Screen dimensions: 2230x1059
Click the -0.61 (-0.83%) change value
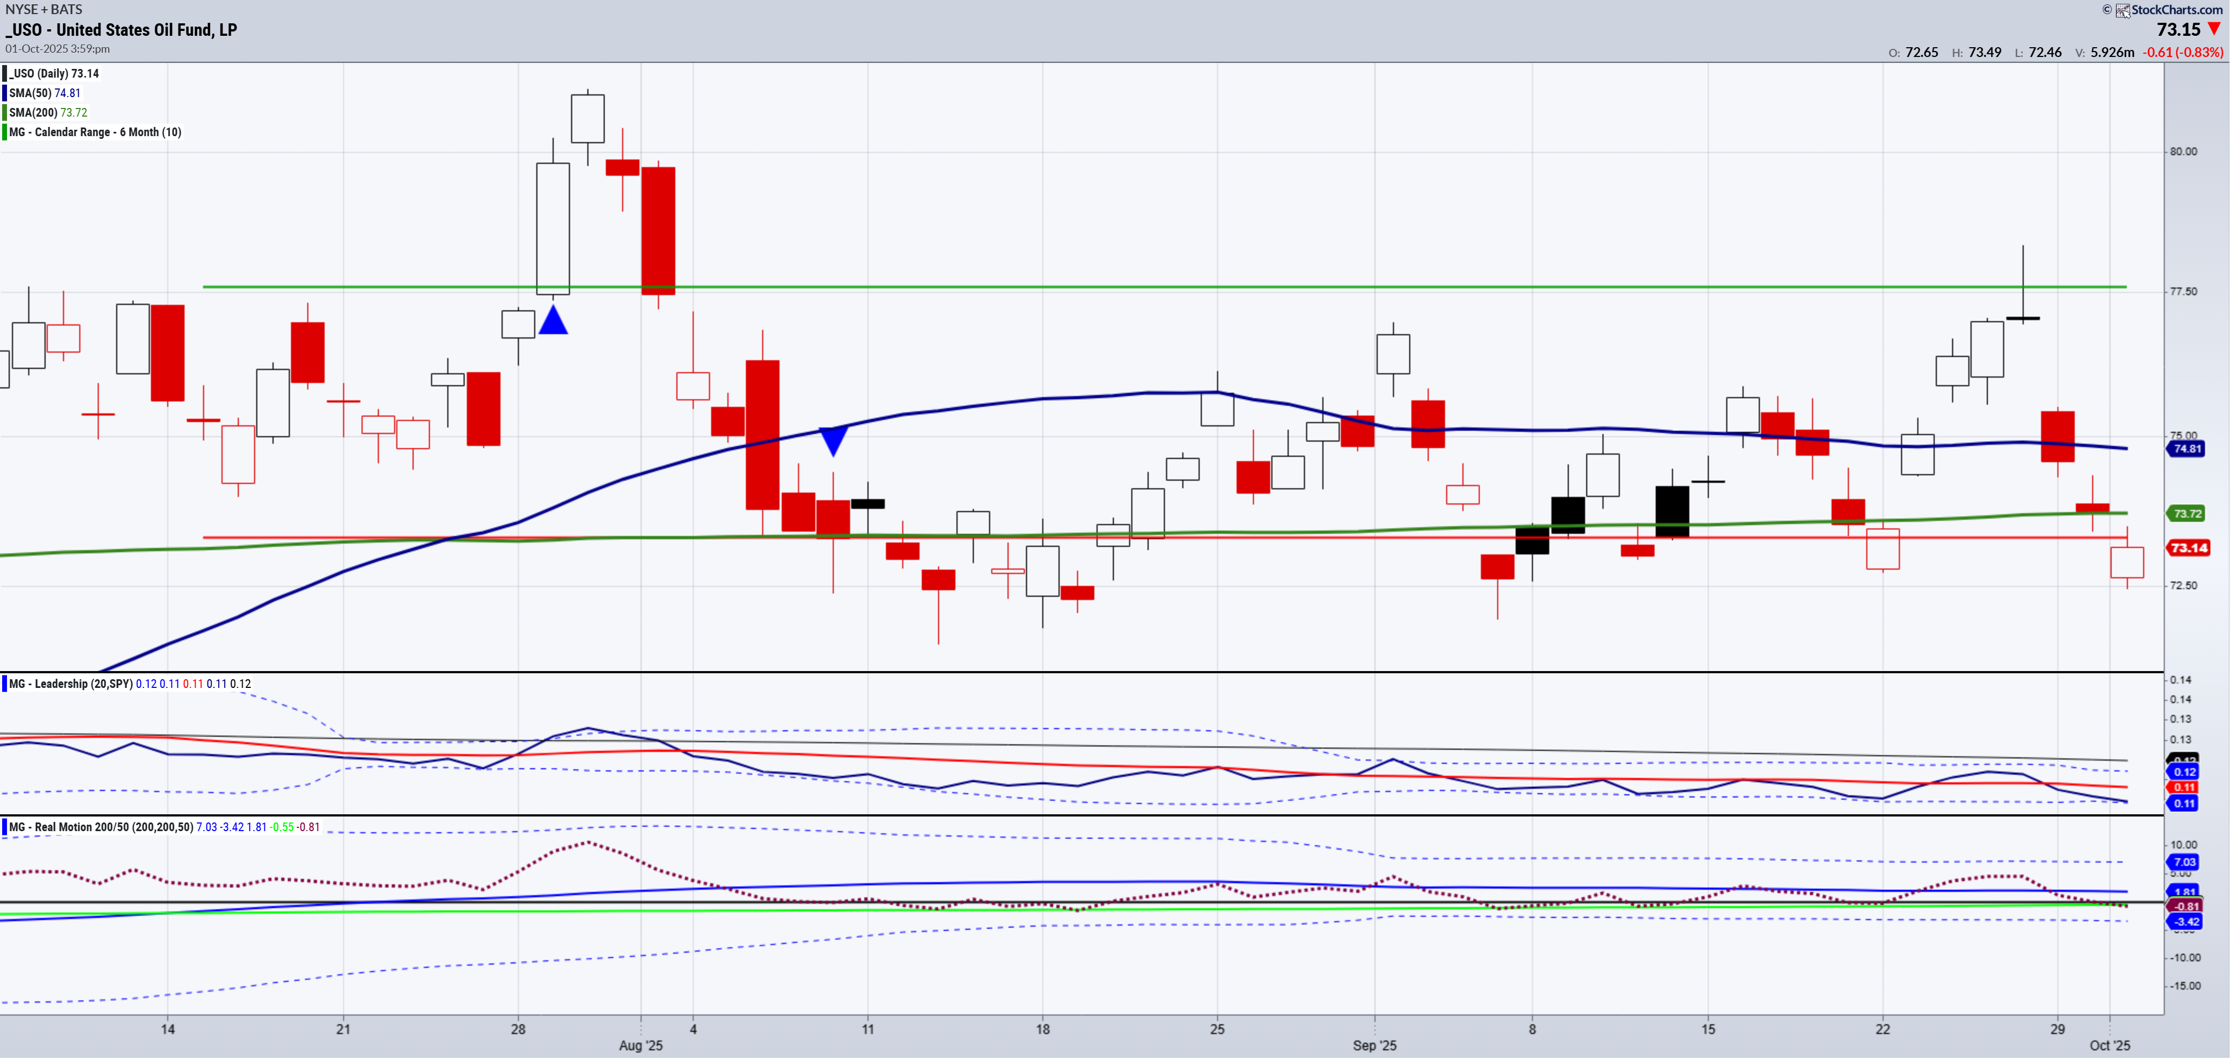(2182, 53)
